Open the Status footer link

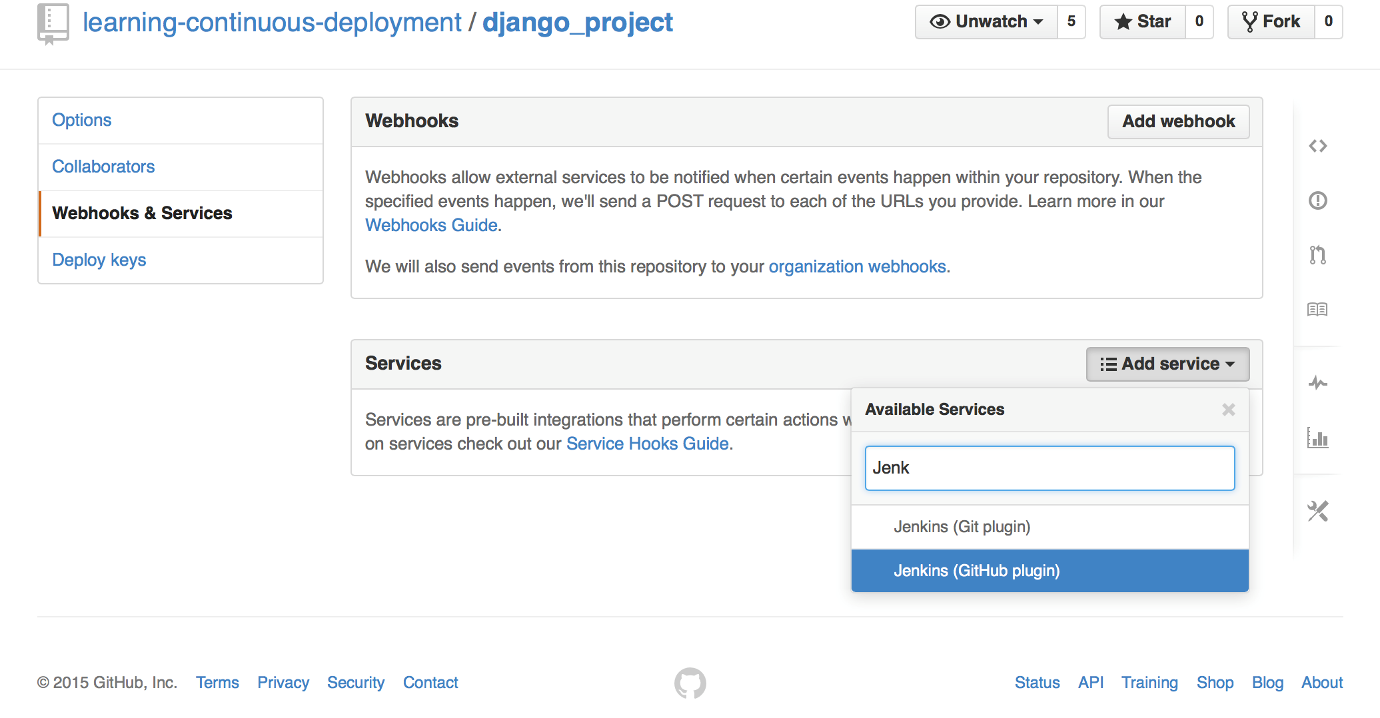1037,683
